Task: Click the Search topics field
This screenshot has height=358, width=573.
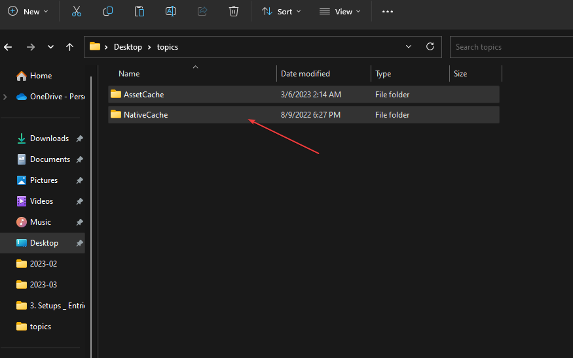Action: tap(511, 47)
